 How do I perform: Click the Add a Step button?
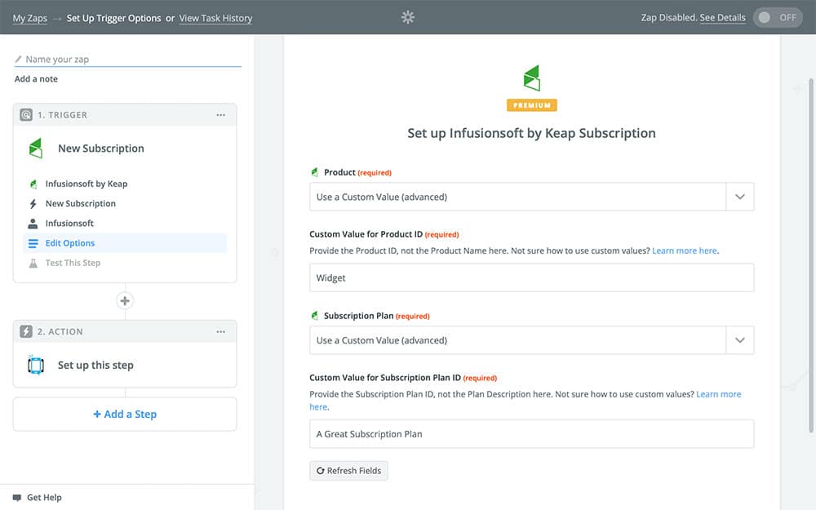[125, 415]
